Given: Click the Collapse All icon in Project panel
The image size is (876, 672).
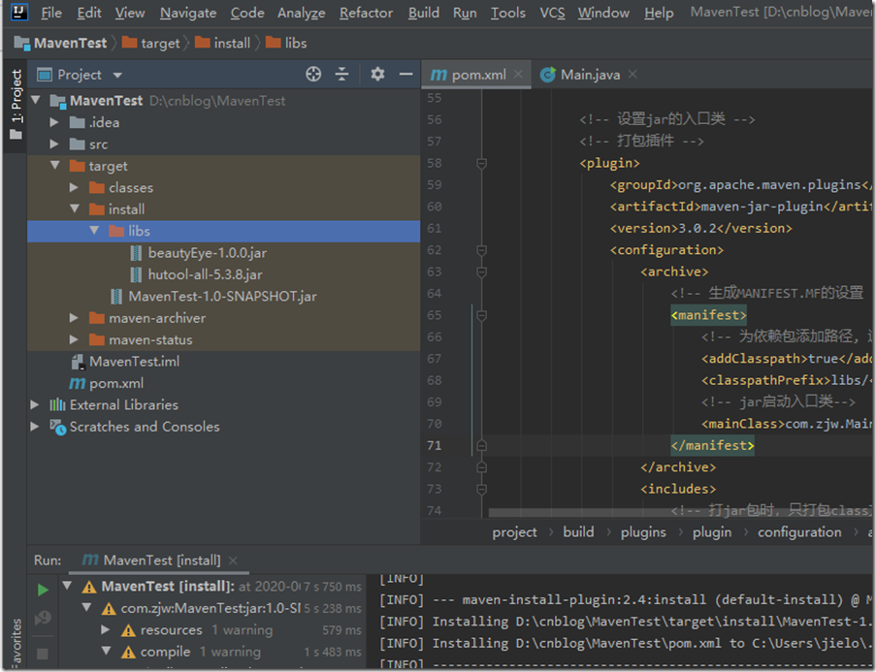Looking at the screenshot, I should [341, 74].
